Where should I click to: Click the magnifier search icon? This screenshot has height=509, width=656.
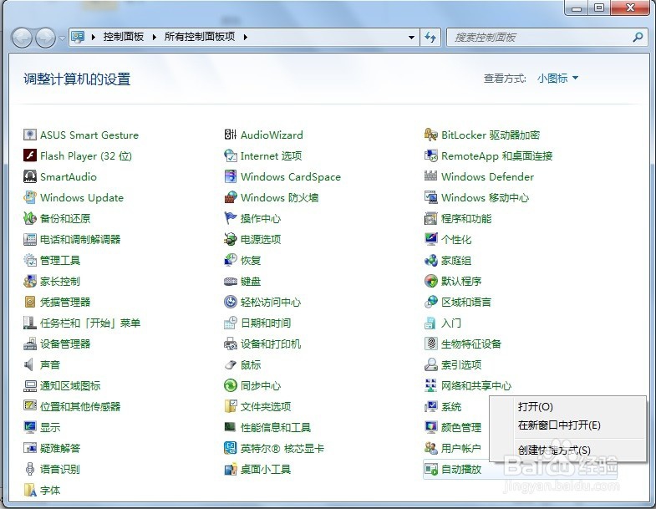(x=638, y=38)
